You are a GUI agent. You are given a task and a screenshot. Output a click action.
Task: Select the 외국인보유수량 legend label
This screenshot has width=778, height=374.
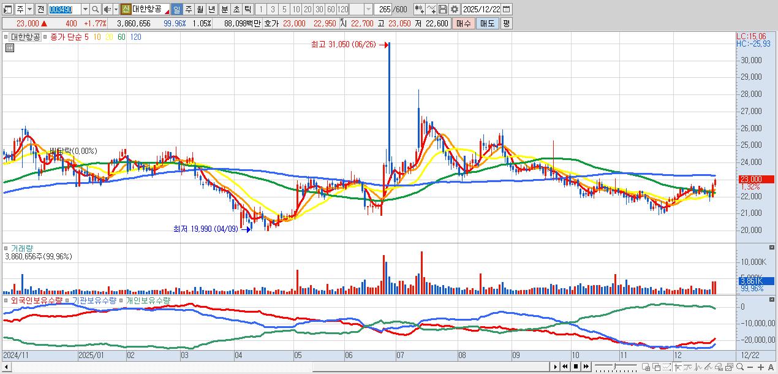click(36, 300)
